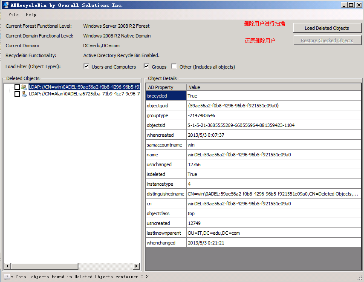Select the distinguishedname property cell

tap(166, 193)
